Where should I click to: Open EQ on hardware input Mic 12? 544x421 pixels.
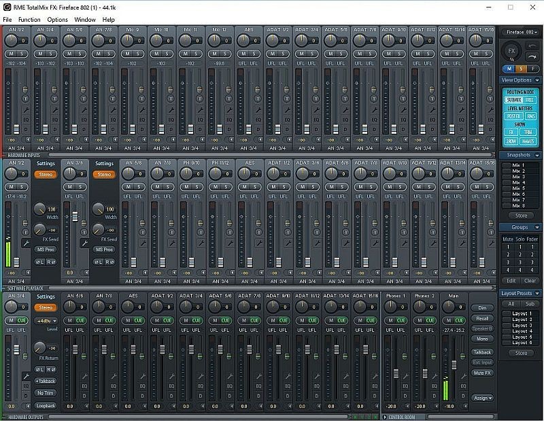click(x=229, y=120)
